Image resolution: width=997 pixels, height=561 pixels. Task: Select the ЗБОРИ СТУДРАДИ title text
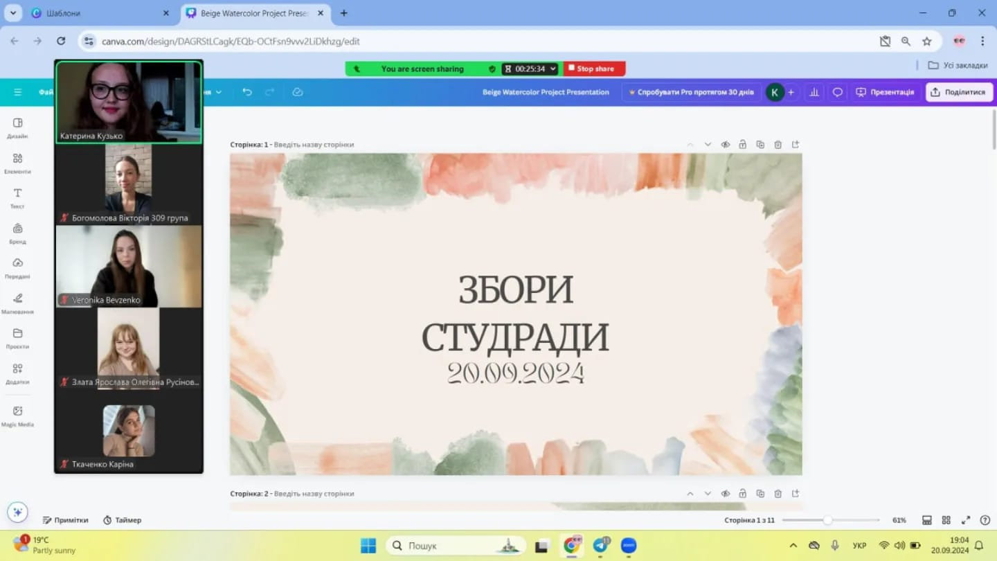tap(515, 313)
